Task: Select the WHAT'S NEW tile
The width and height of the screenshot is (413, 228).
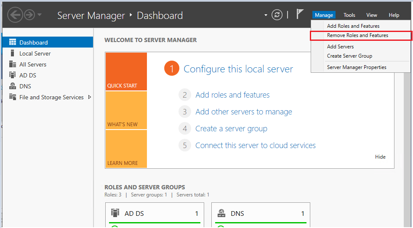Action: coord(126,110)
